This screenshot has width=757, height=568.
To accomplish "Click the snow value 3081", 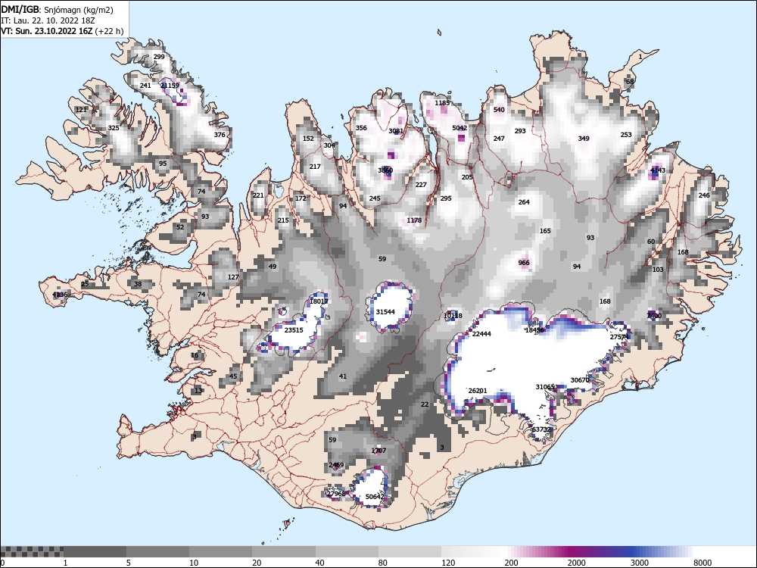I will tap(396, 131).
